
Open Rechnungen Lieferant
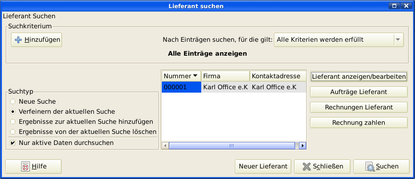point(359,107)
